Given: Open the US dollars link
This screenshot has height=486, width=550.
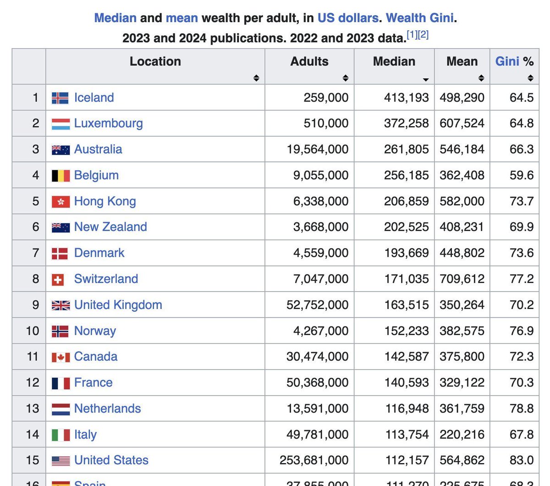Looking at the screenshot, I should (x=348, y=18).
